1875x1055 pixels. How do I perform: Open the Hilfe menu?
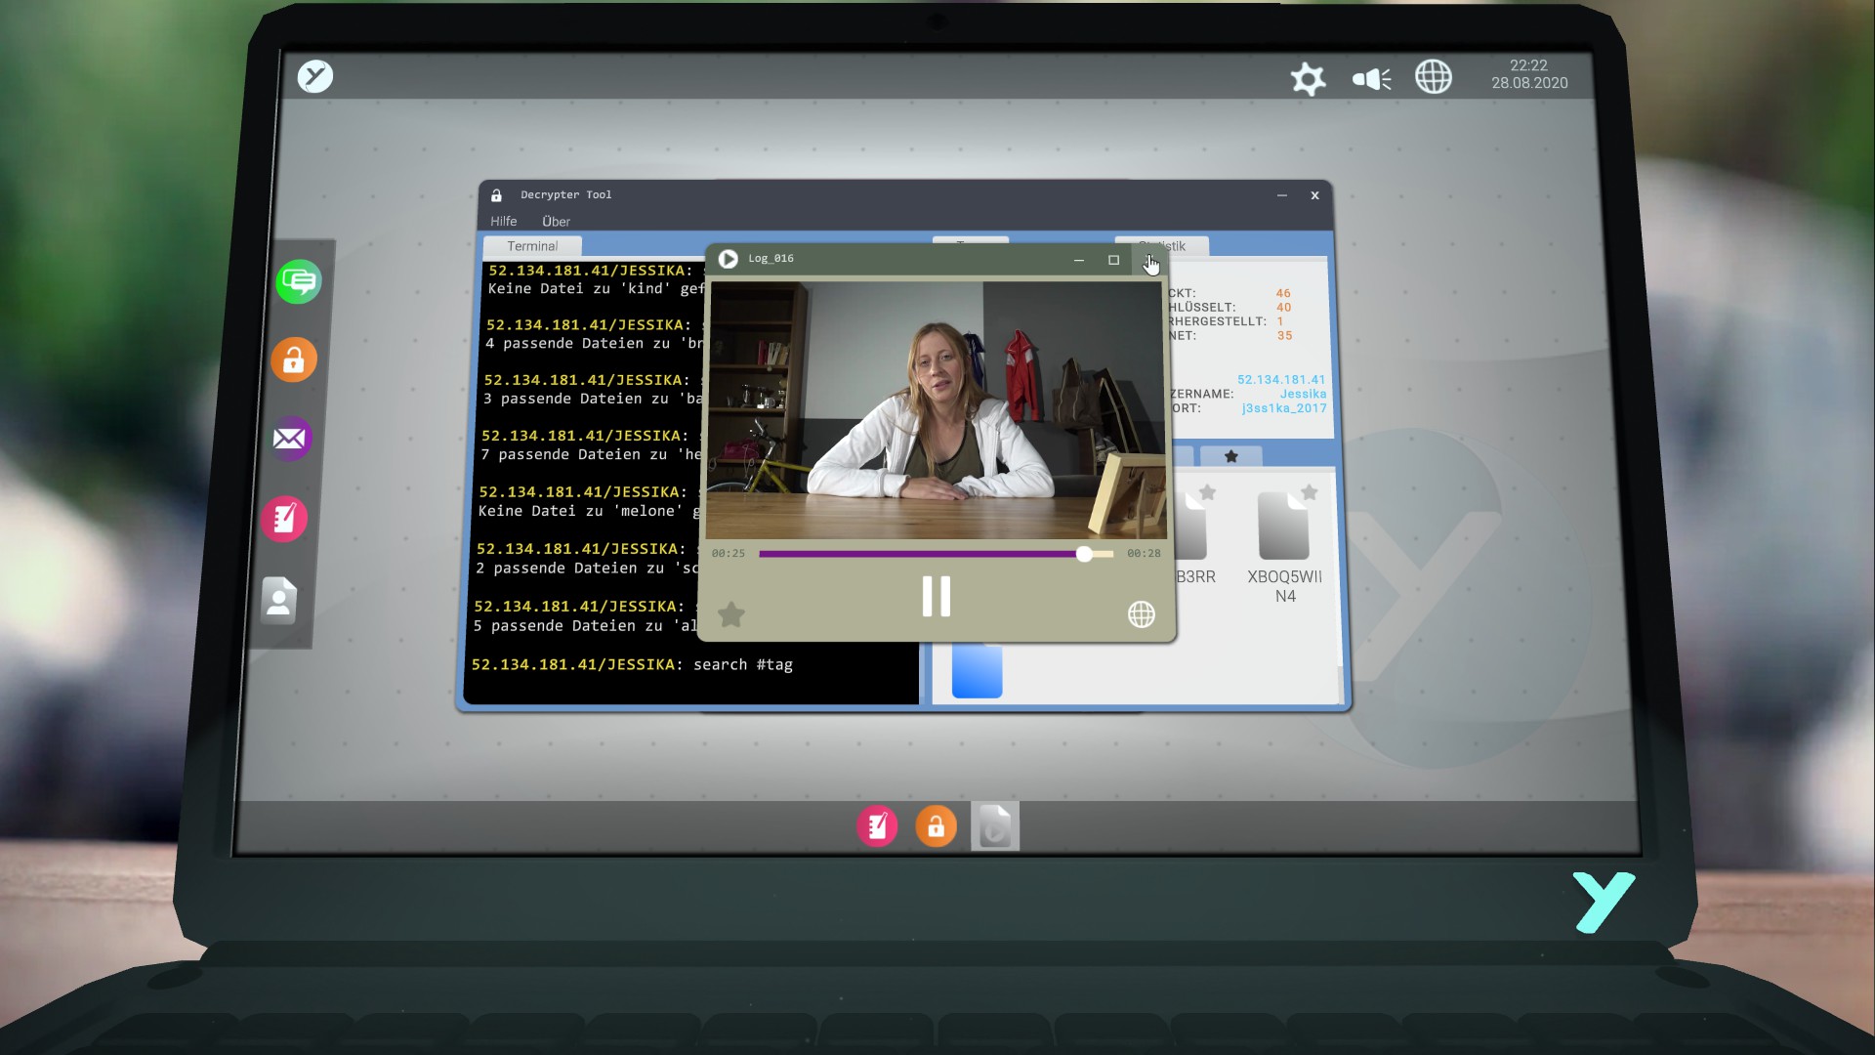coord(504,222)
